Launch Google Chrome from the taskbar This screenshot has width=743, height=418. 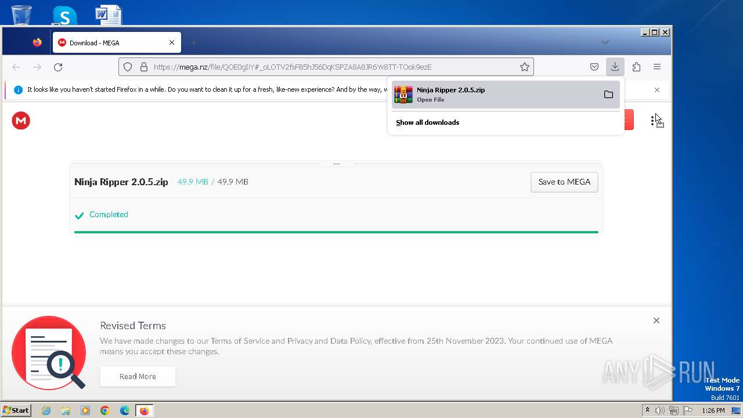coord(105,410)
